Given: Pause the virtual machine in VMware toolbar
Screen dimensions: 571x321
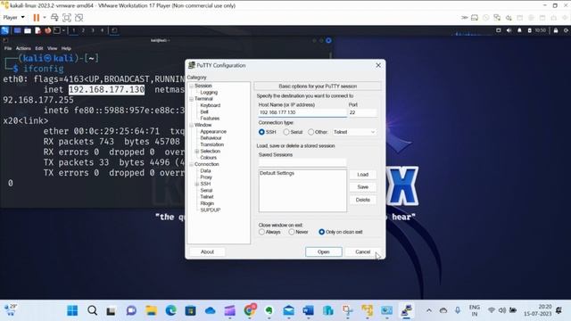Looking at the screenshot, I should (x=36, y=18).
